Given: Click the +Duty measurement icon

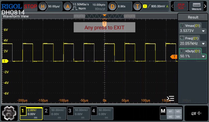Looking at the screenshot, I should point(182,51).
